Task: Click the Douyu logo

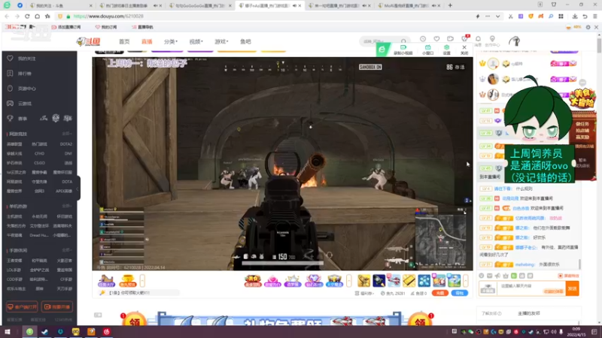Action: 88,41
